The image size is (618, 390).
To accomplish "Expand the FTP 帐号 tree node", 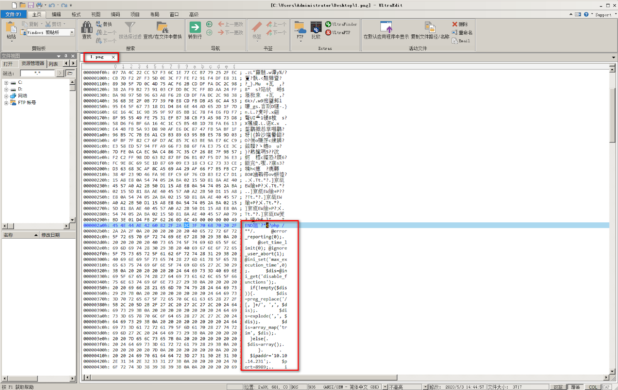I will point(6,103).
